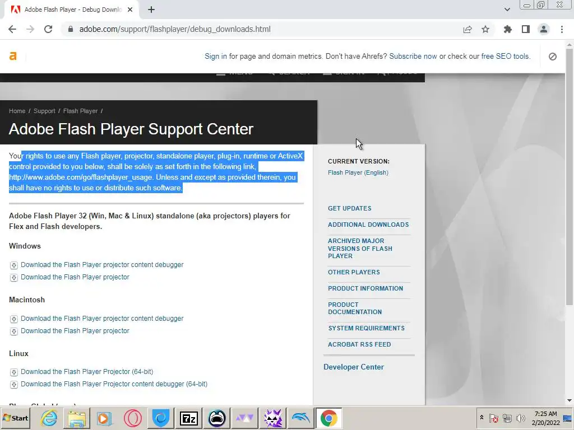Viewport: 574px width, 430px height.
Task: Share this page via share icon
Action: pos(467,29)
